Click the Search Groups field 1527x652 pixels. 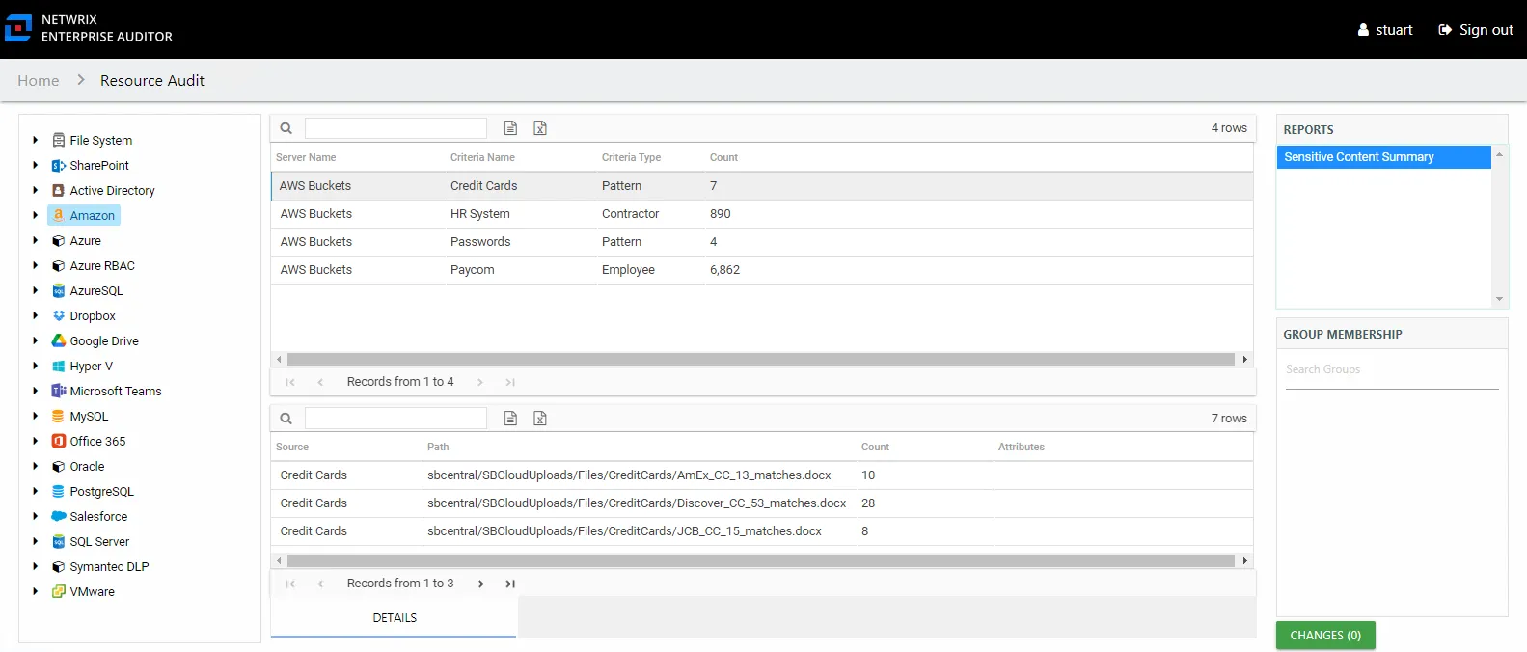point(1392,370)
